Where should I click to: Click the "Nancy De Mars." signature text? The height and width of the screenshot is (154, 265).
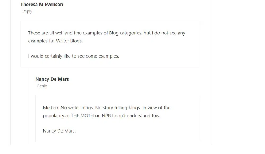click(59, 131)
